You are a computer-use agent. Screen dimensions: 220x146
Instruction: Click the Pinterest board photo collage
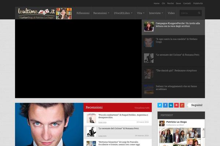click(x=180, y=137)
